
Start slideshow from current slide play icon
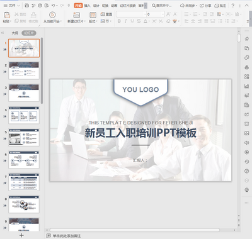52,14
